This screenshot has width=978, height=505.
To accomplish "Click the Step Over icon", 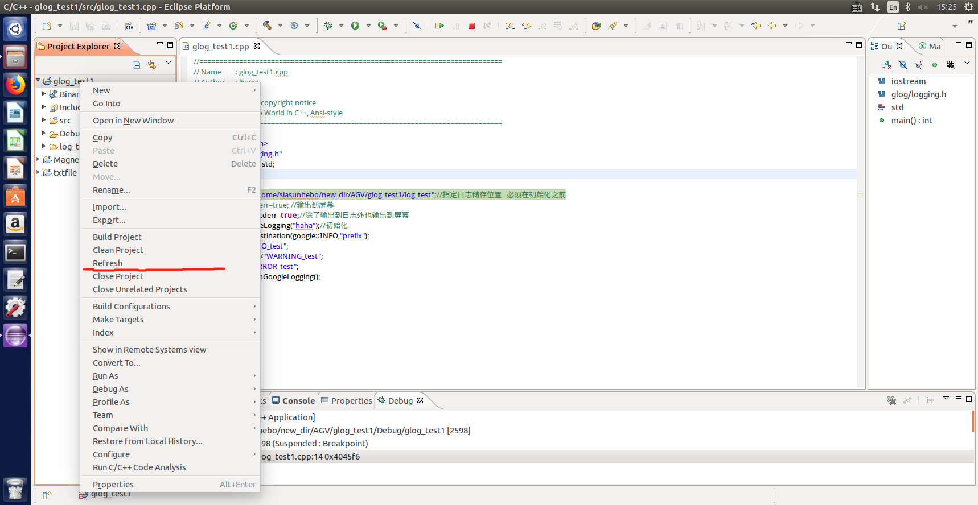I will tap(526, 26).
